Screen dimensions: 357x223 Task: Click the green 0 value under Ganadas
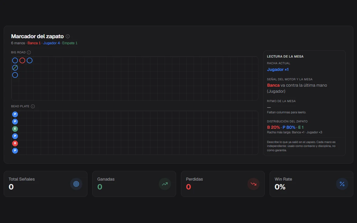[100, 187]
